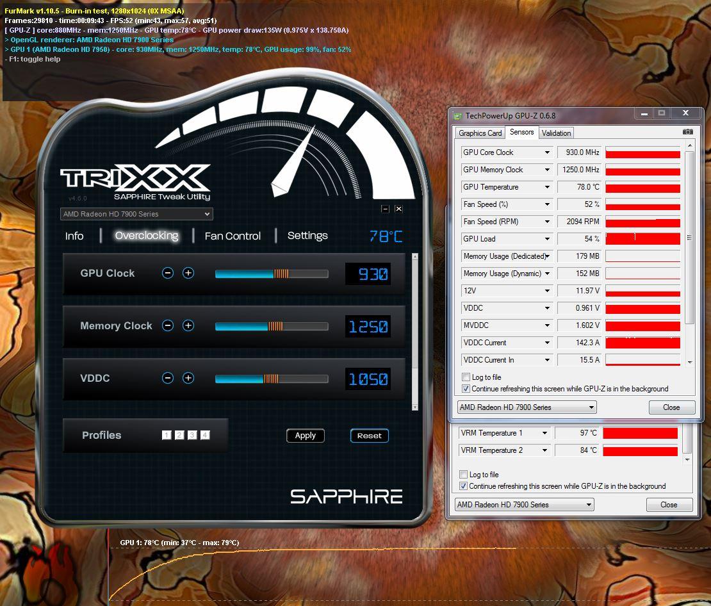Minimize the TRIXX utility window
The image size is (711, 606).
pyautogui.click(x=385, y=209)
